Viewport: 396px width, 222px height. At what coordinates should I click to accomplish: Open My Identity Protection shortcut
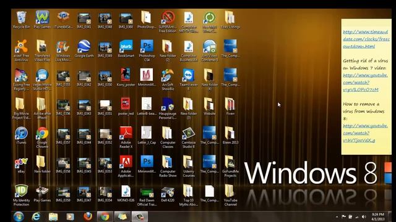point(21,195)
